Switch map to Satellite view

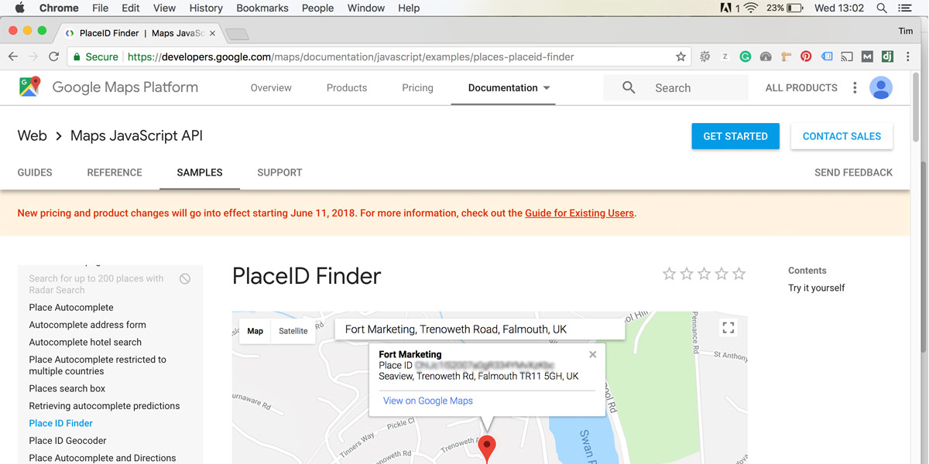click(293, 331)
